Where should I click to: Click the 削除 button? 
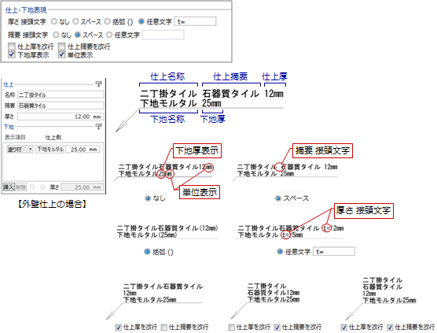pos(20,187)
